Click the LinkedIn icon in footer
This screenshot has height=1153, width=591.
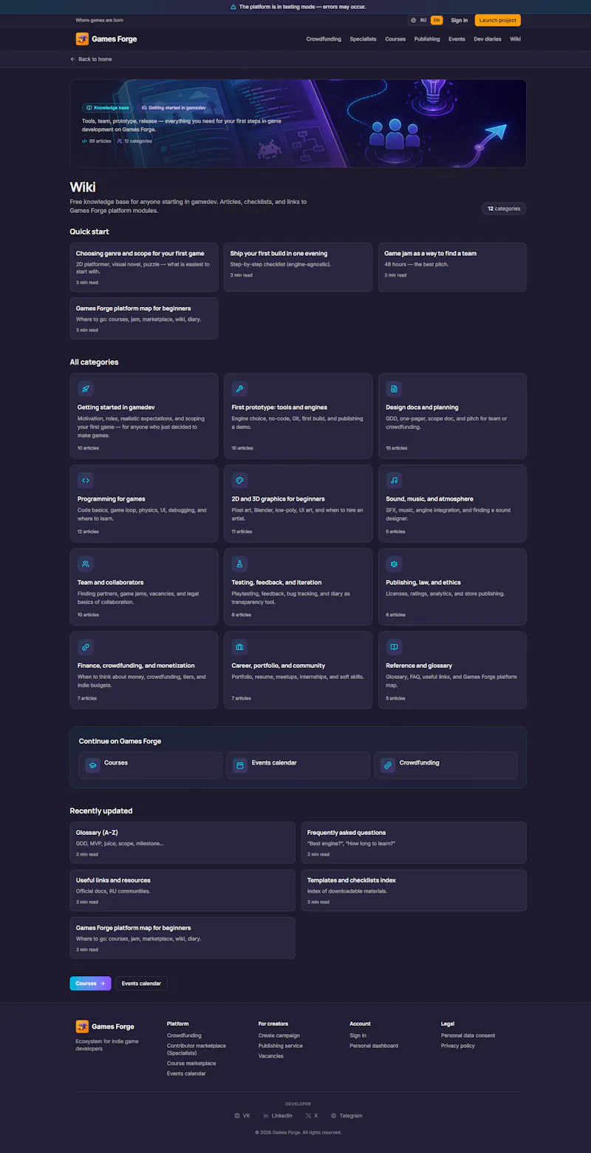pyautogui.click(x=266, y=1115)
